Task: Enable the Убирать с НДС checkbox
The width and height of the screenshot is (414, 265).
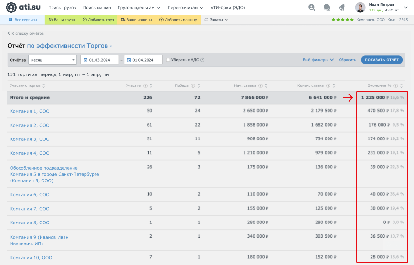Action: pyautogui.click(x=168, y=60)
